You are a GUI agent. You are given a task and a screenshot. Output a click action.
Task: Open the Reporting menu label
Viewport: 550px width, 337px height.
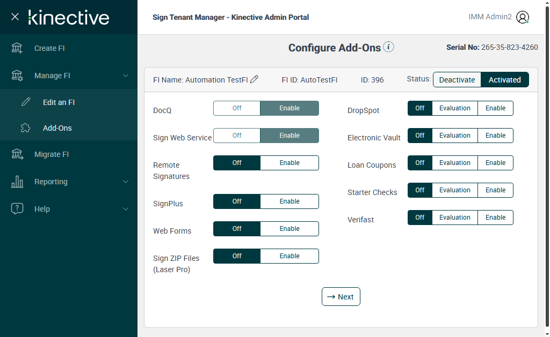coord(51,182)
